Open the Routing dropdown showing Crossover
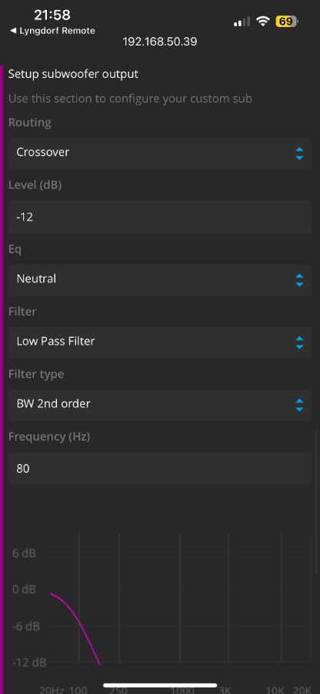 pyautogui.click(x=160, y=153)
